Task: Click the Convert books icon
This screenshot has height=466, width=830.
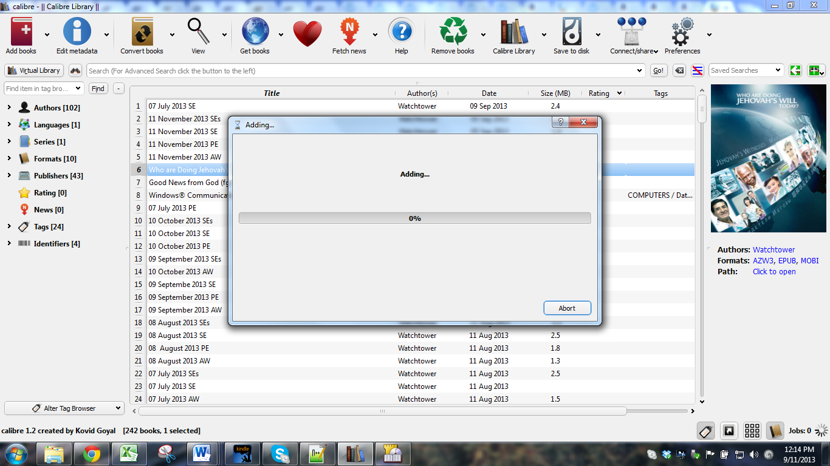Action: [x=142, y=32]
